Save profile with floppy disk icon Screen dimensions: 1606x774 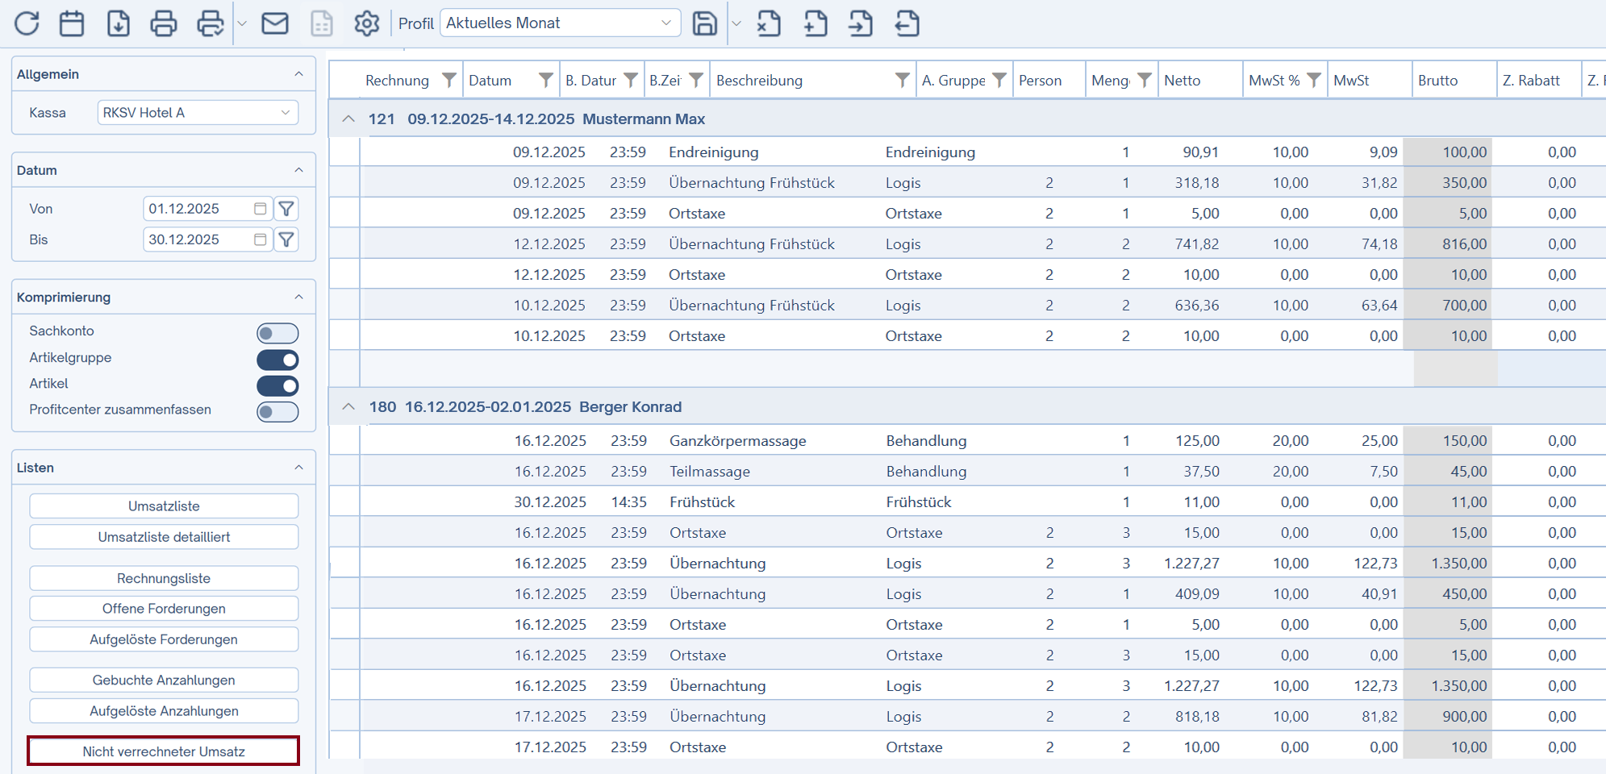point(704,23)
